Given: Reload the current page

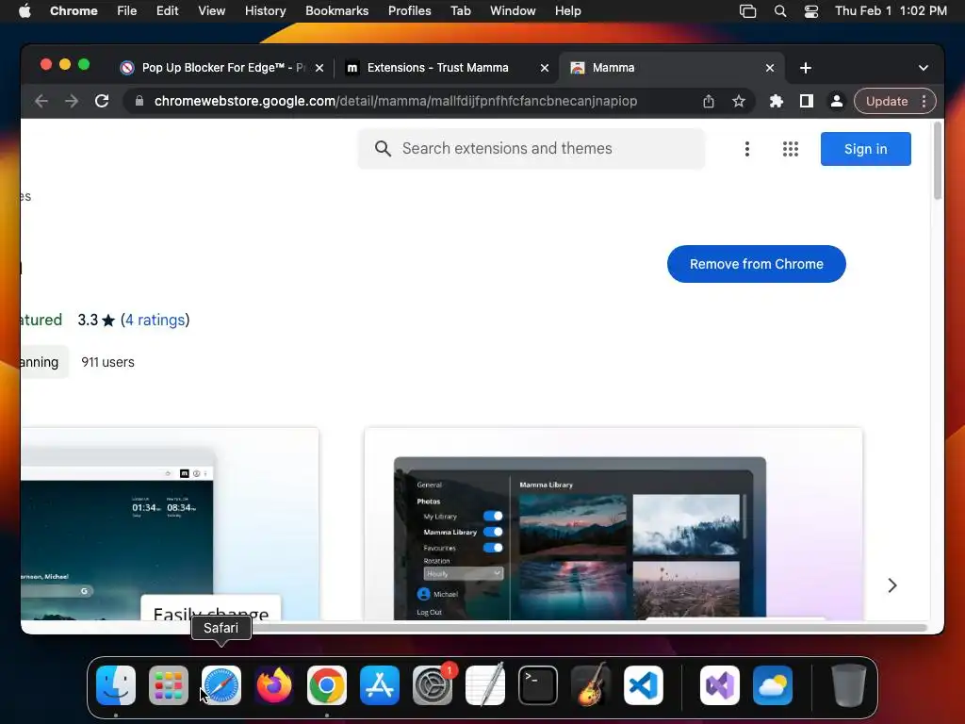Looking at the screenshot, I should click(102, 101).
